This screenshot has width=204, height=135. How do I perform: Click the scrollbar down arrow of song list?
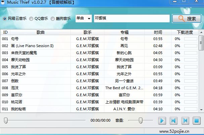[201, 110]
